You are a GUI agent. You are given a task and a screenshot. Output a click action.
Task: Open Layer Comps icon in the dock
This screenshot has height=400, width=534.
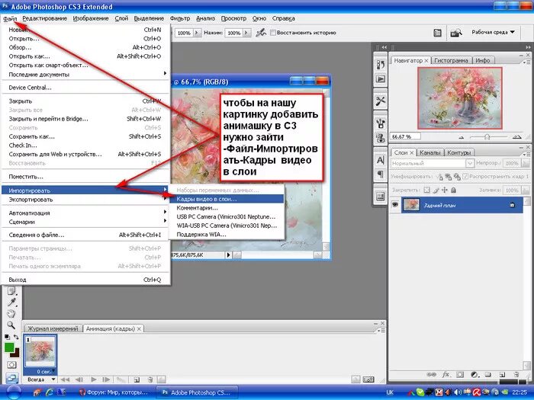point(381,197)
